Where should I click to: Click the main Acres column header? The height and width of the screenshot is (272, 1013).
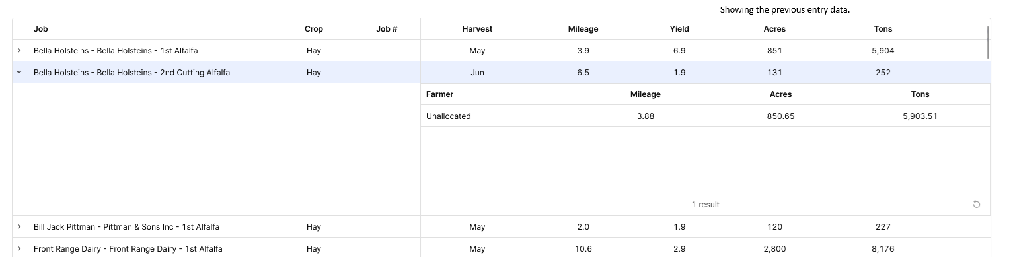774,29
